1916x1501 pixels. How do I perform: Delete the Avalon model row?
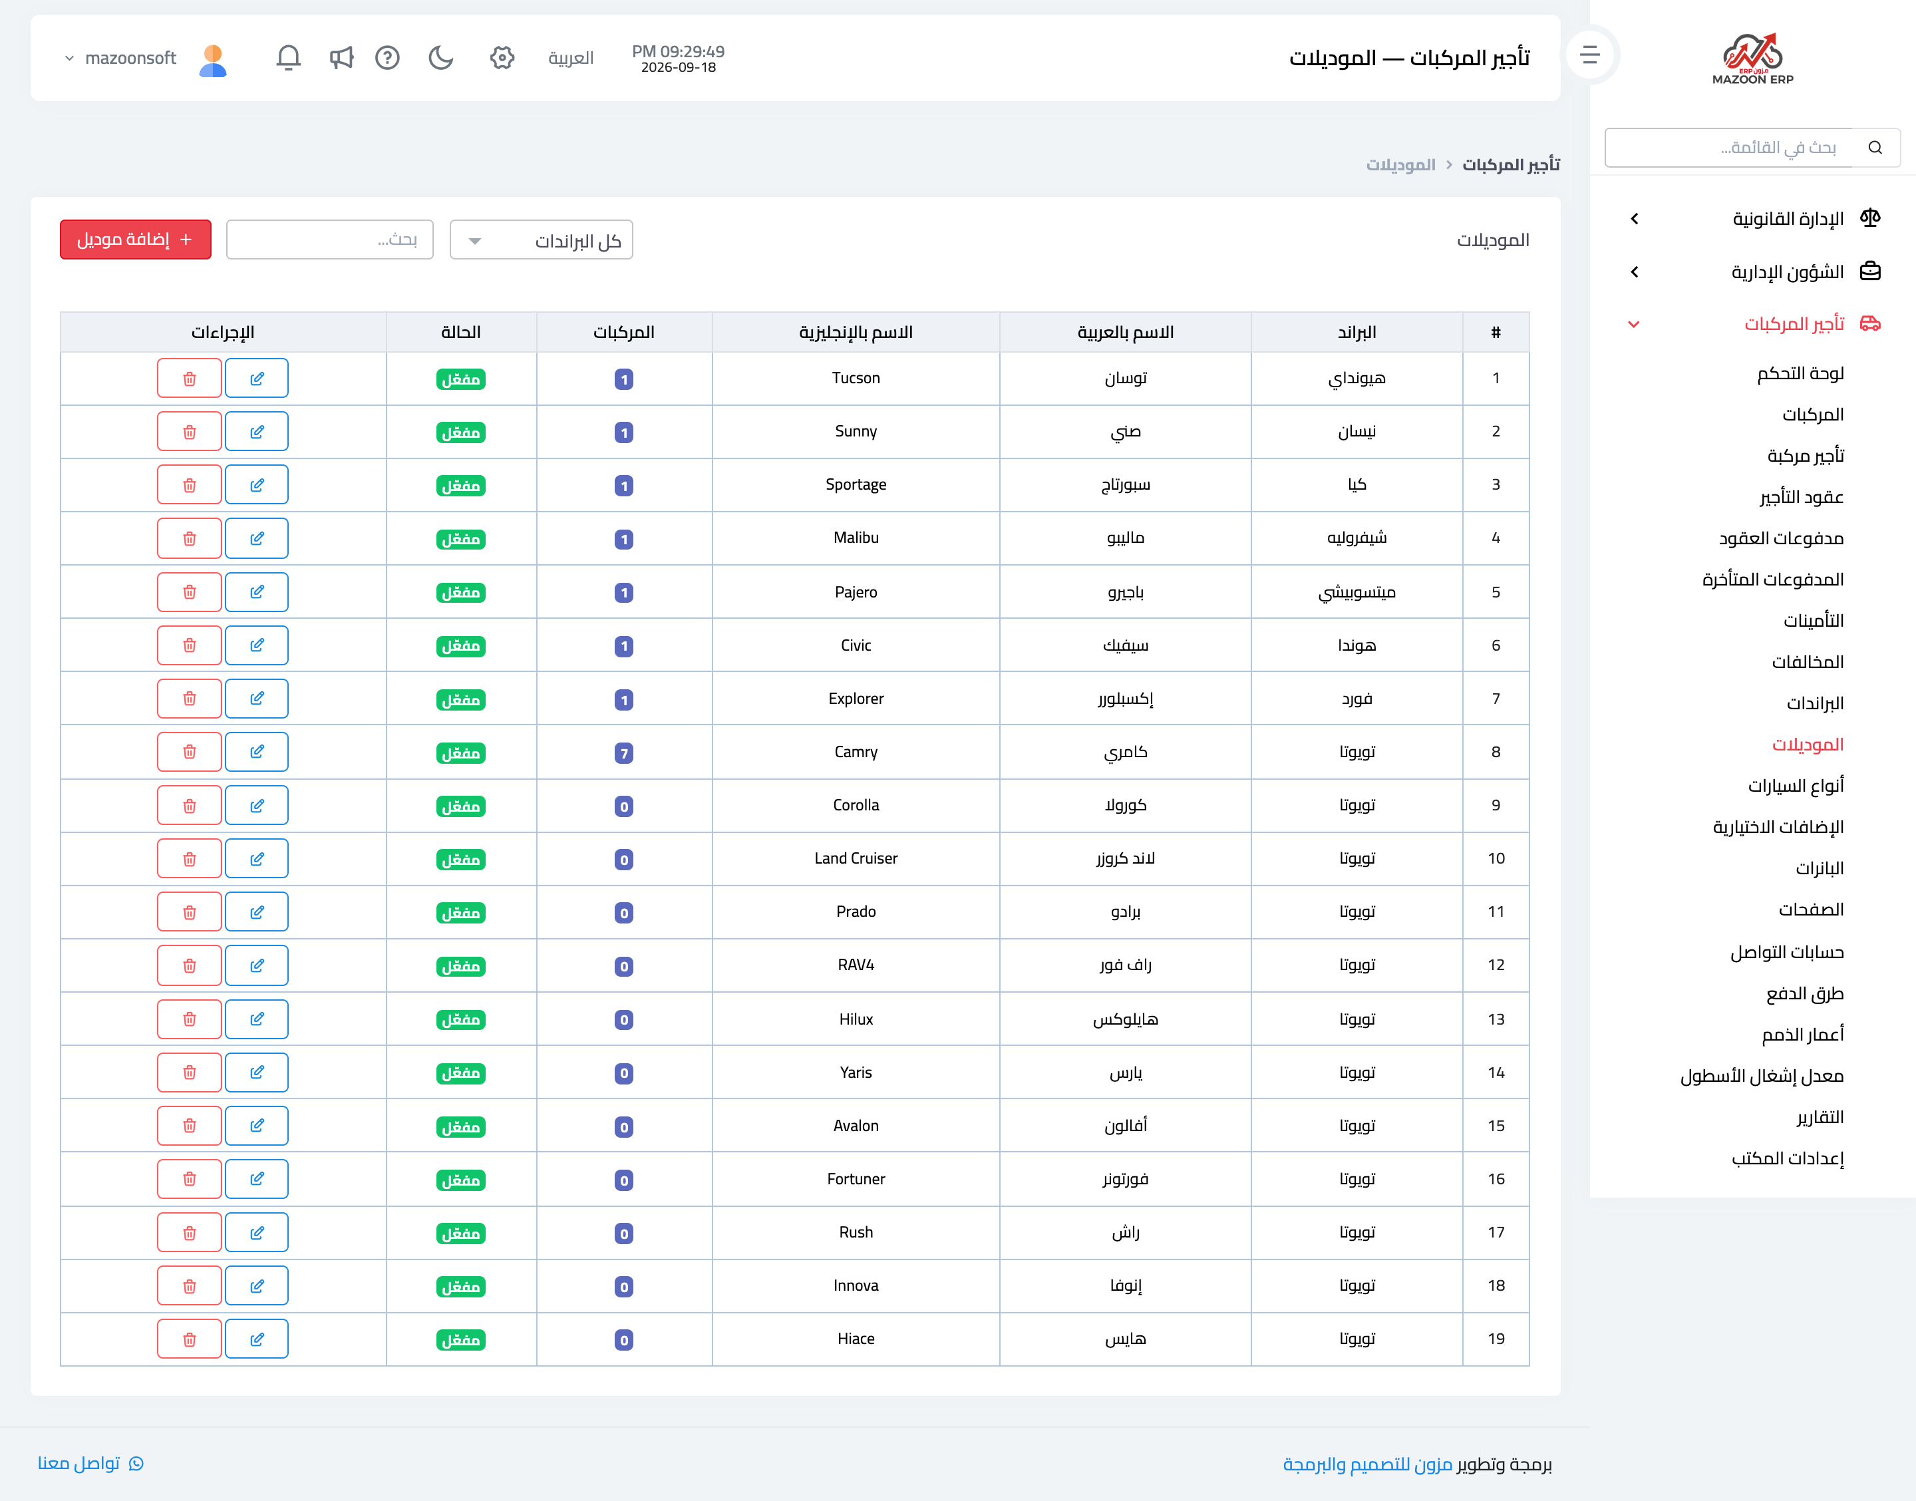click(x=189, y=1126)
